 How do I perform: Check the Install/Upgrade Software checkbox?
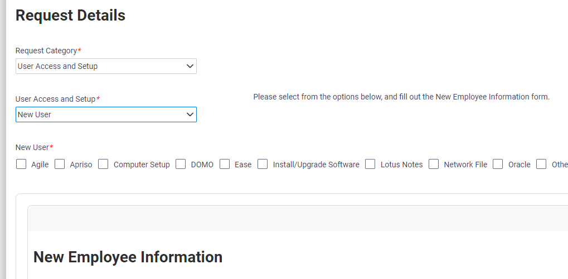263,164
